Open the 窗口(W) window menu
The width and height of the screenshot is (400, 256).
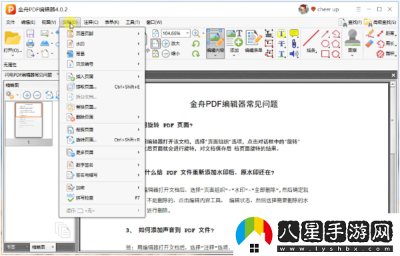tap(154, 22)
